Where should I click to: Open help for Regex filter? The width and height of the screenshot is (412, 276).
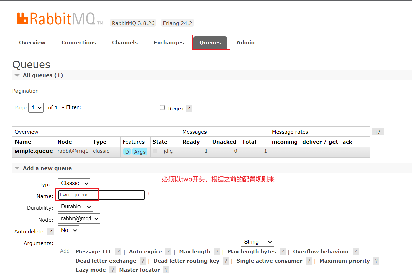click(x=189, y=109)
